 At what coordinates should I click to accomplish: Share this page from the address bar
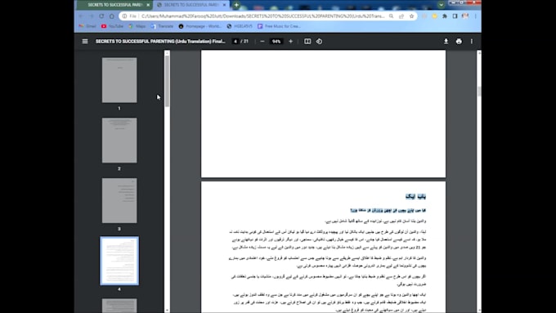[x=401, y=16]
